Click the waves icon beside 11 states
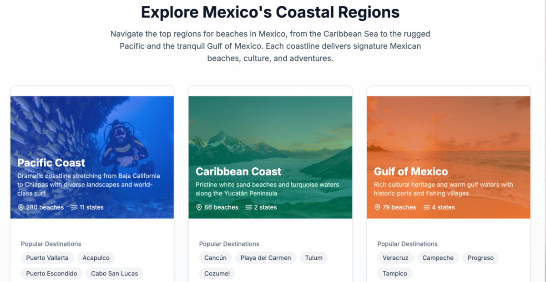This screenshot has width=546, height=282. (x=74, y=207)
